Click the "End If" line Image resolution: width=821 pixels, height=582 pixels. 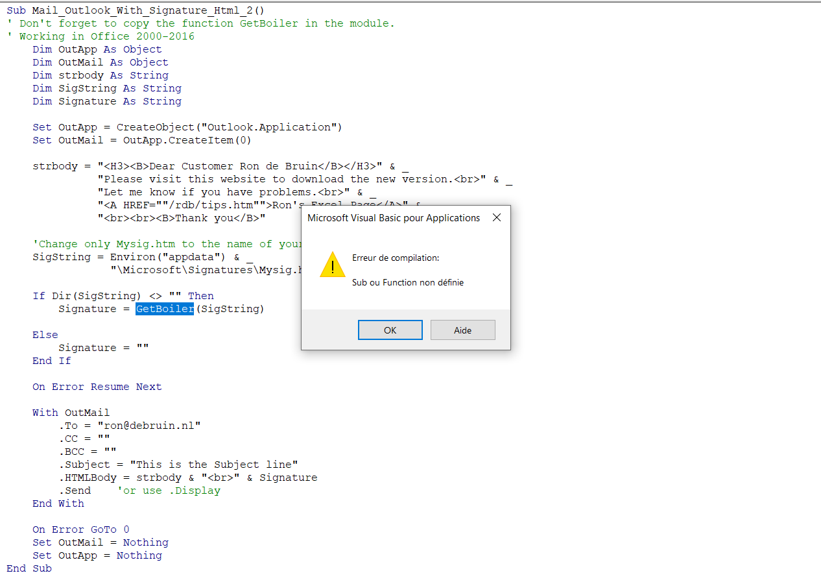coord(52,361)
